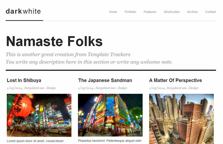223x144 pixels.
Task: Click author Suryakant sao under Japanese Sandman
Action: (106, 88)
